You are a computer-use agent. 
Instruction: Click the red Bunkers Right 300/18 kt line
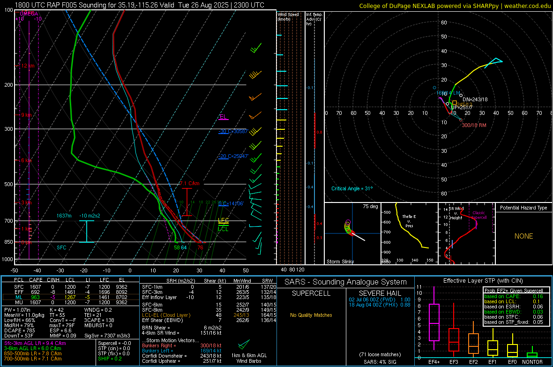(x=182, y=345)
